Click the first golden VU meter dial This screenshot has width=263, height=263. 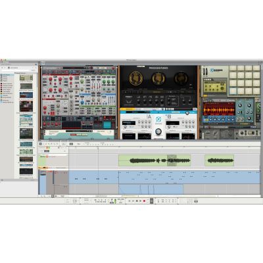tap(136, 78)
